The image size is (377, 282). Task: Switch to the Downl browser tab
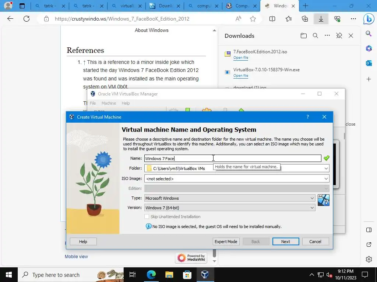pos(165,6)
